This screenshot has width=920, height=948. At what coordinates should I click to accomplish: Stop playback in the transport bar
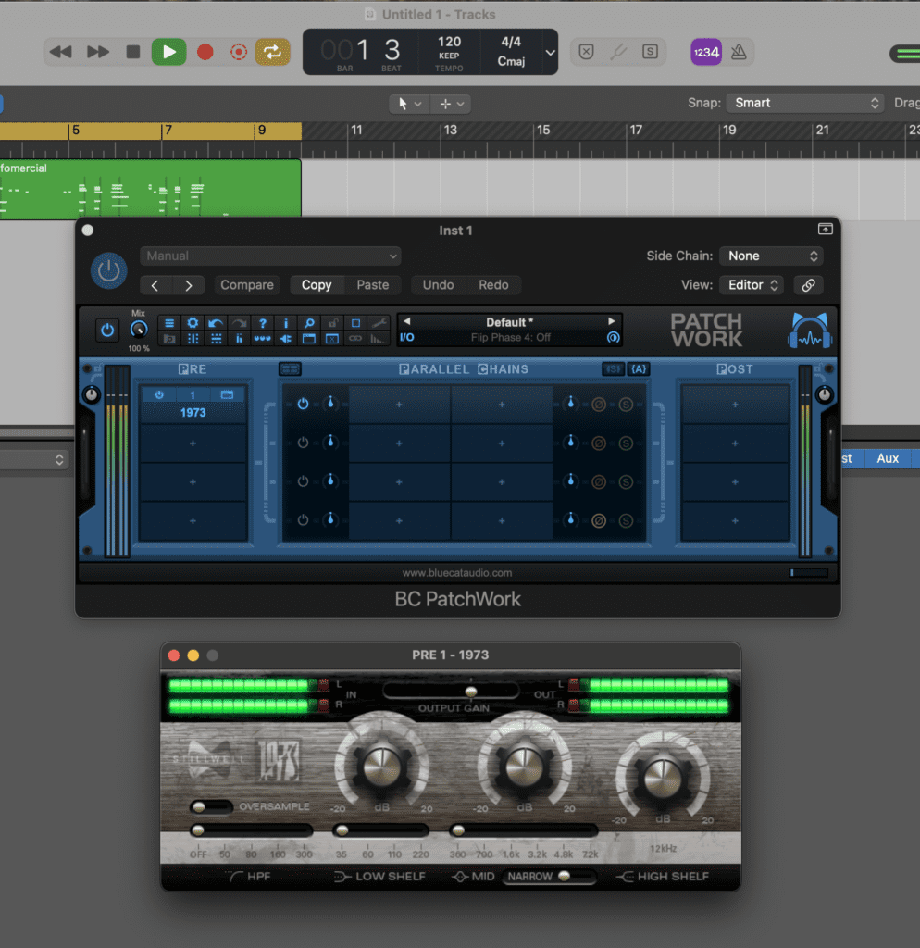click(x=133, y=52)
